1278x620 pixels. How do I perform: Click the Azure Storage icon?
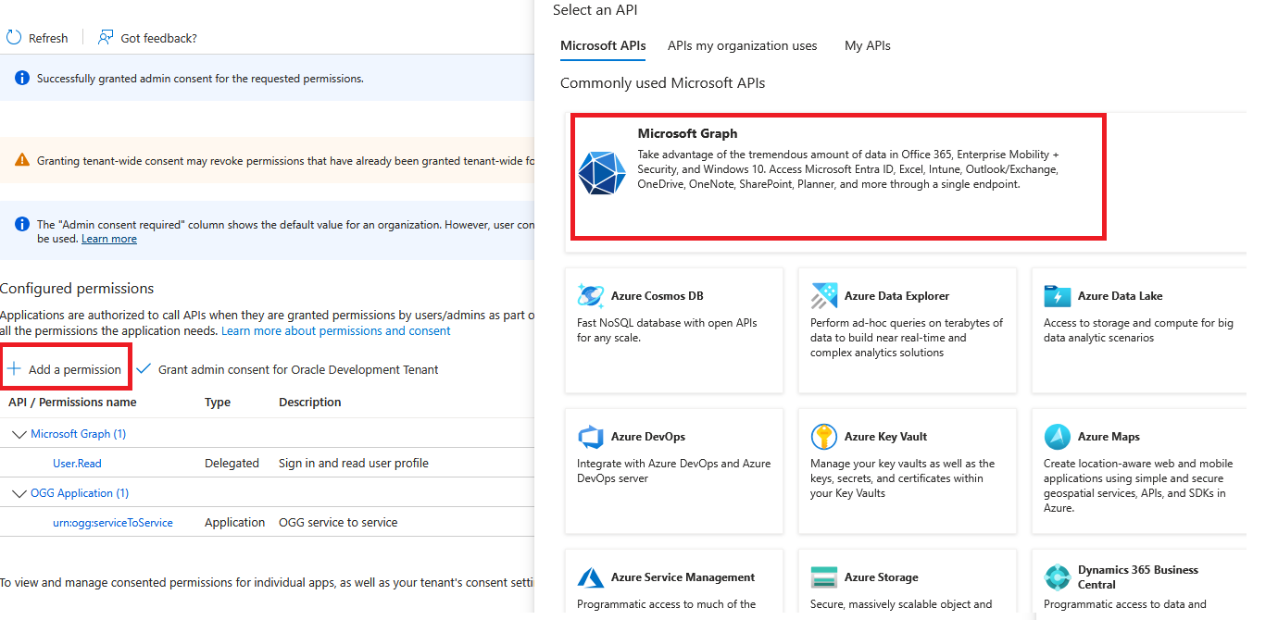[x=824, y=577]
